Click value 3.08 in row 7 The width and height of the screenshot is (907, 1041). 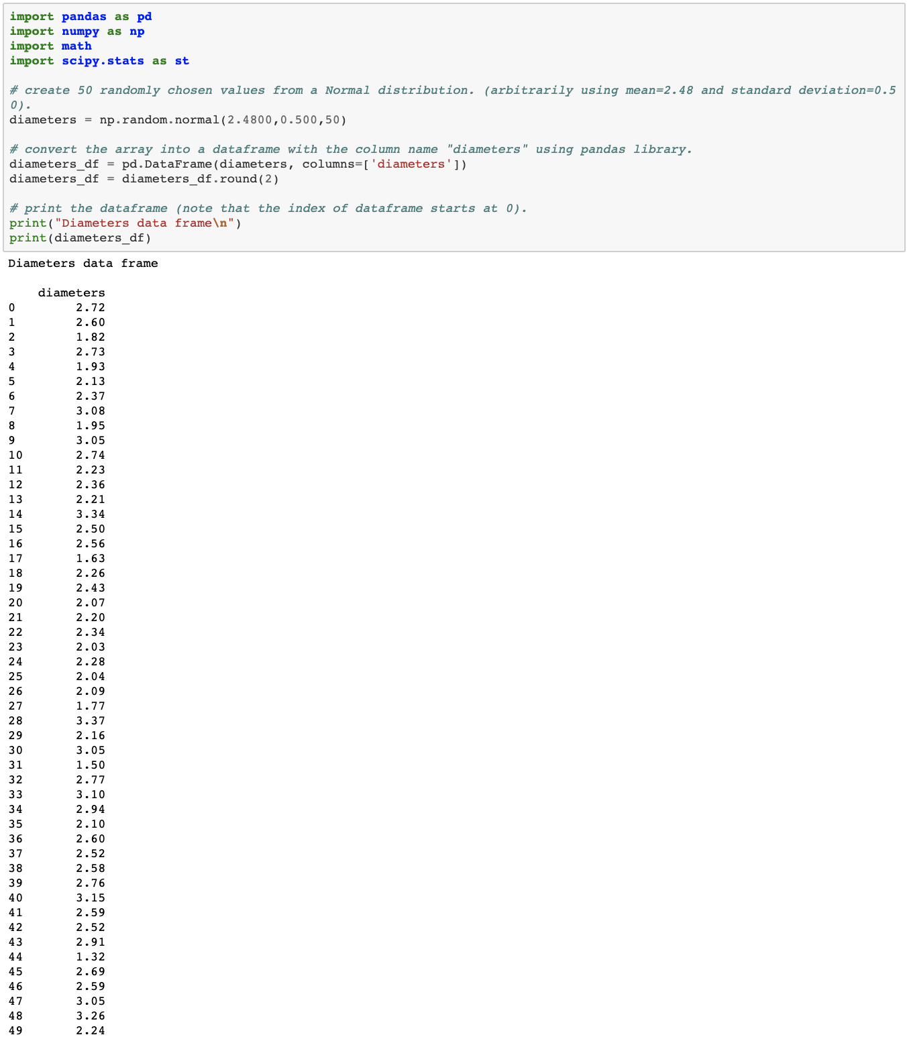click(91, 411)
